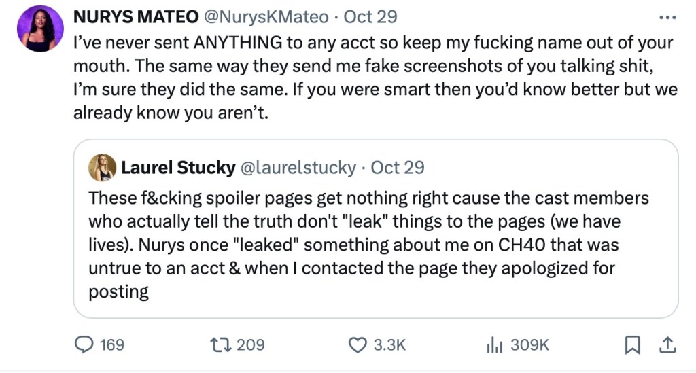Click the 3.3K likes count
696x373 pixels.
click(389, 345)
